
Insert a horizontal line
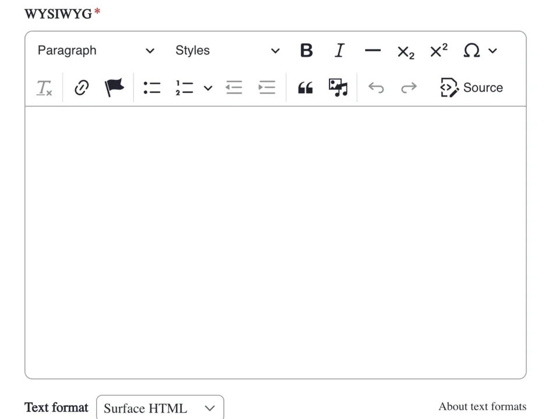372,51
